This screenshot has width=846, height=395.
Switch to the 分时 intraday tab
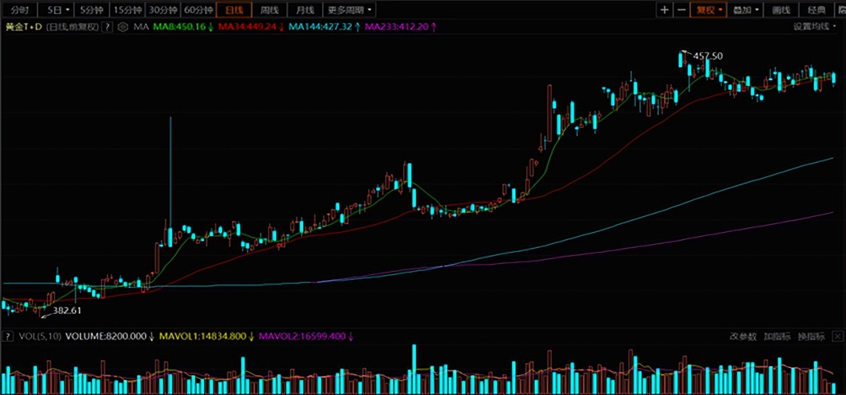[x=20, y=10]
